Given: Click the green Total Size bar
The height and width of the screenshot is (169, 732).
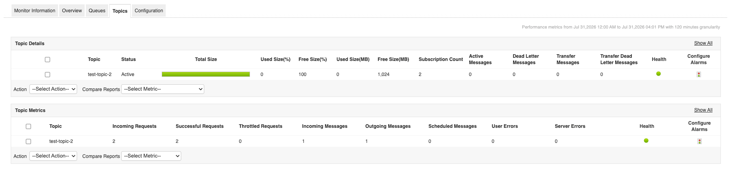Looking at the screenshot, I should pyautogui.click(x=206, y=74).
